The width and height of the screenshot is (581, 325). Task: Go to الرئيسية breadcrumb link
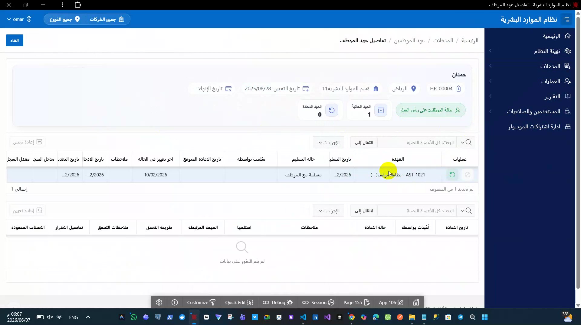(x=470, y=40)
